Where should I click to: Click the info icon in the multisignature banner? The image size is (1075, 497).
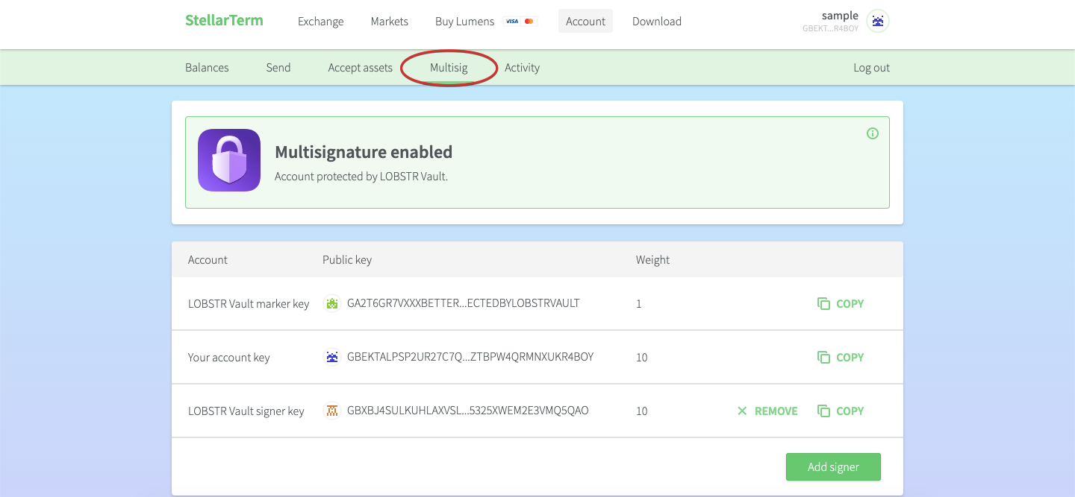(x=873, y=133)
